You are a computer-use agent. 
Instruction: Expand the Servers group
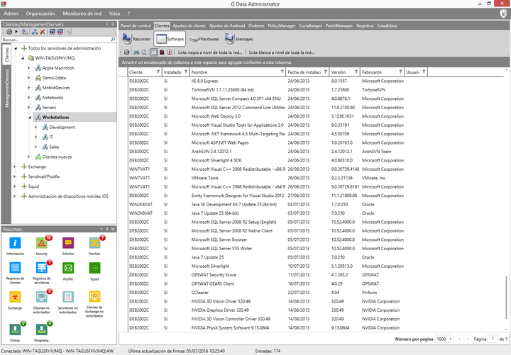(x=29, y=108)
